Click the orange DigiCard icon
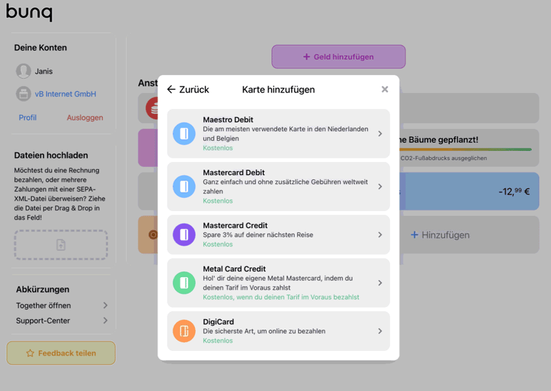This screenshot has height=391, width=551. (184, 331)
